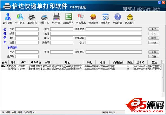Click the address cell 沈阳市皇姑区
The image size is (166, 115).
click(68, 66)
